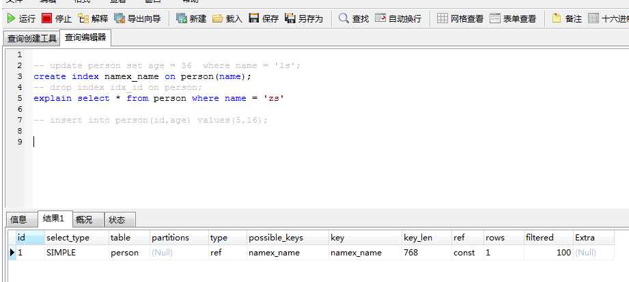The width and height of the screenshot is (629, 282).
Task: Open the 备注 memo view
Action: point(567,18)
